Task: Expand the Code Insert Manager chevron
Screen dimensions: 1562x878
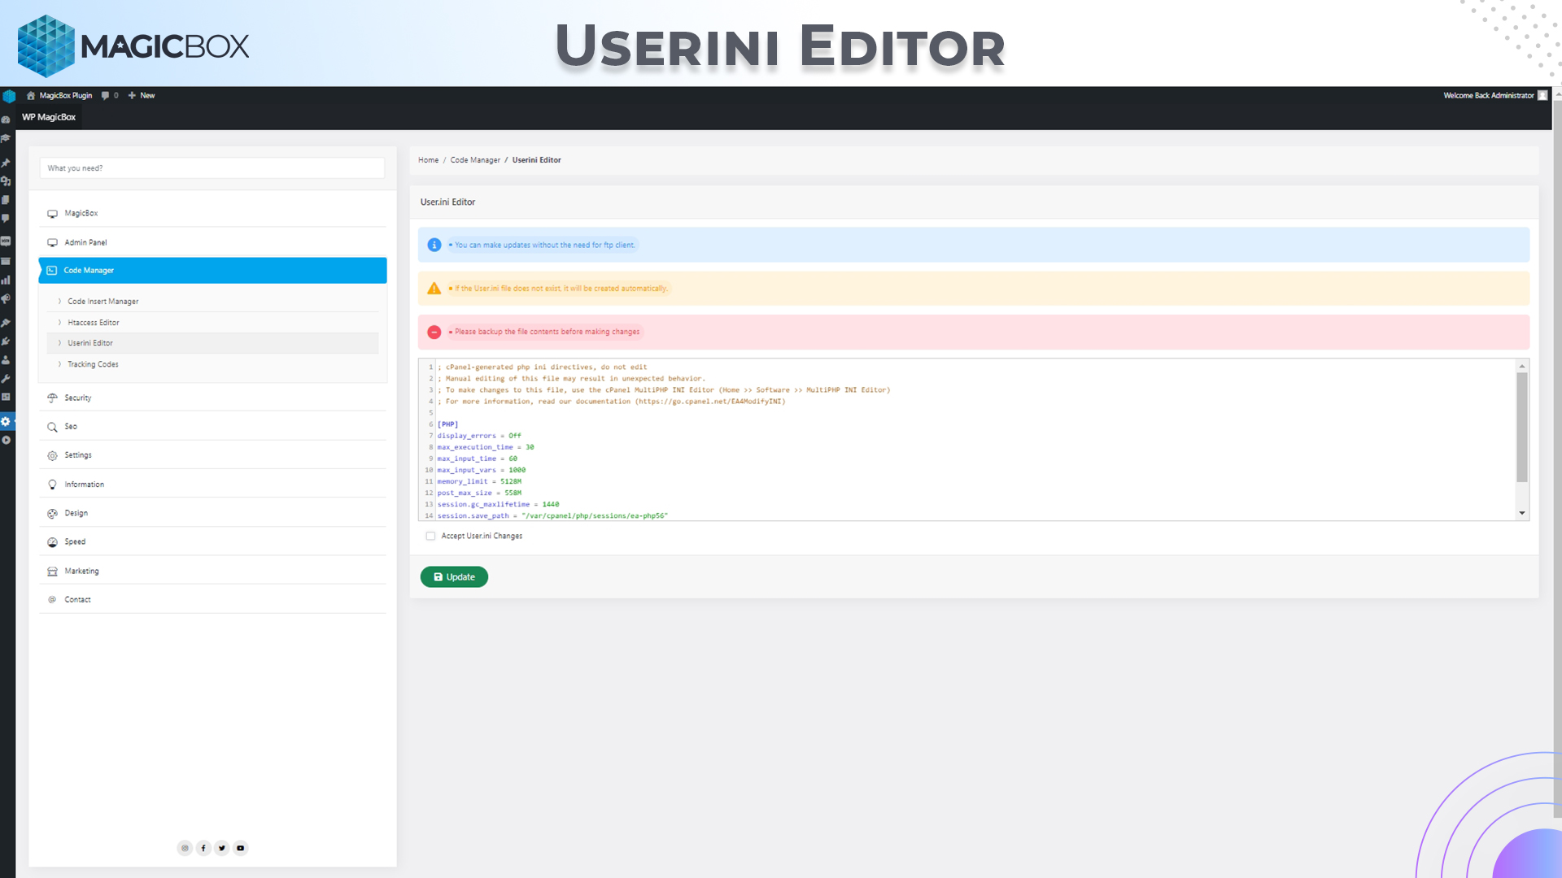Action: pyautogui.click(x=59, y=302)
